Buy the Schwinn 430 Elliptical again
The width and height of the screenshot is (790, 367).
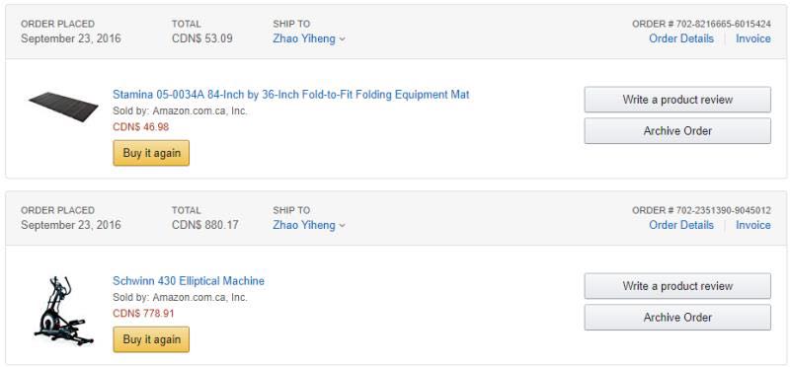151,339
